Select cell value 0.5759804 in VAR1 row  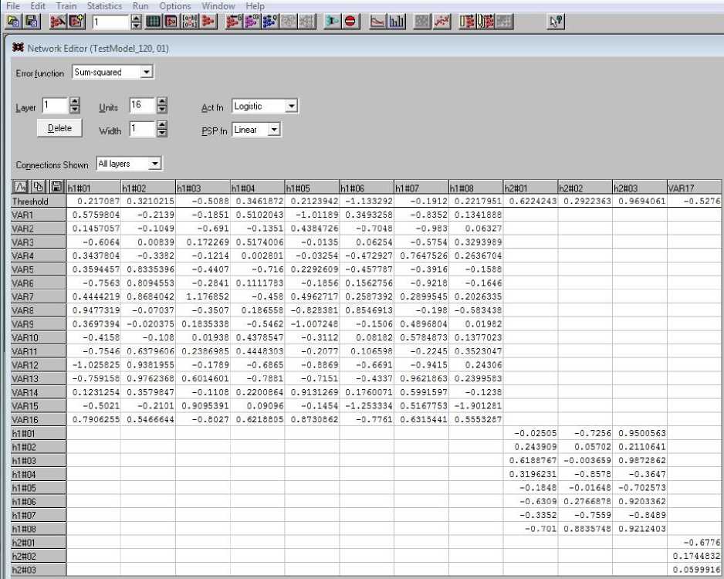(93, 215)
